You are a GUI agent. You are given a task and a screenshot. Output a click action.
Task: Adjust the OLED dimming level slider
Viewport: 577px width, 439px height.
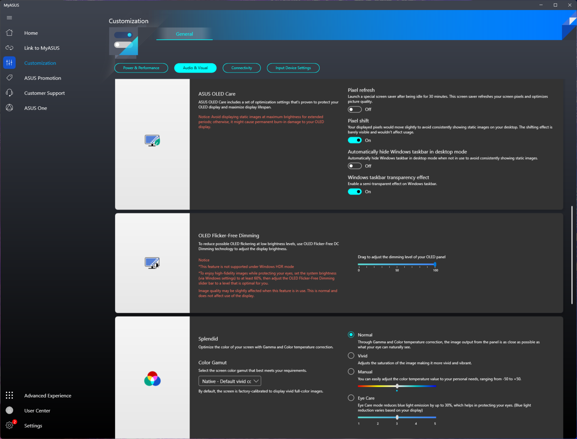click(x=397, y=264)
